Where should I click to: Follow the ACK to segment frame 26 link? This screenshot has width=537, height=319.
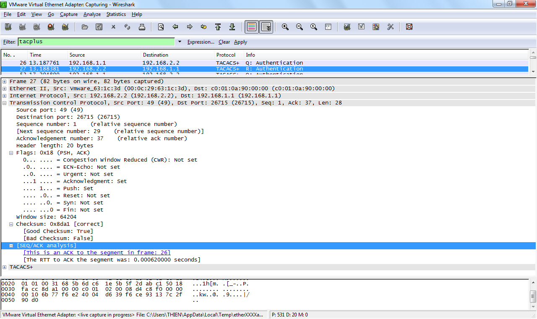(97, 253)
